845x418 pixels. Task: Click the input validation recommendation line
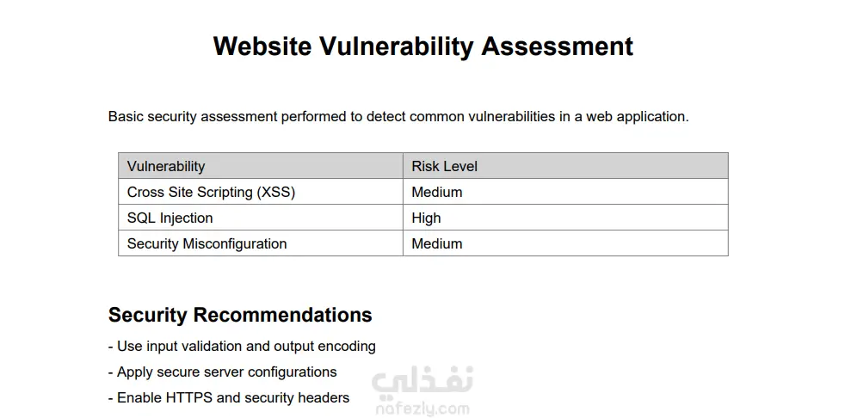[x=242, y=347]
